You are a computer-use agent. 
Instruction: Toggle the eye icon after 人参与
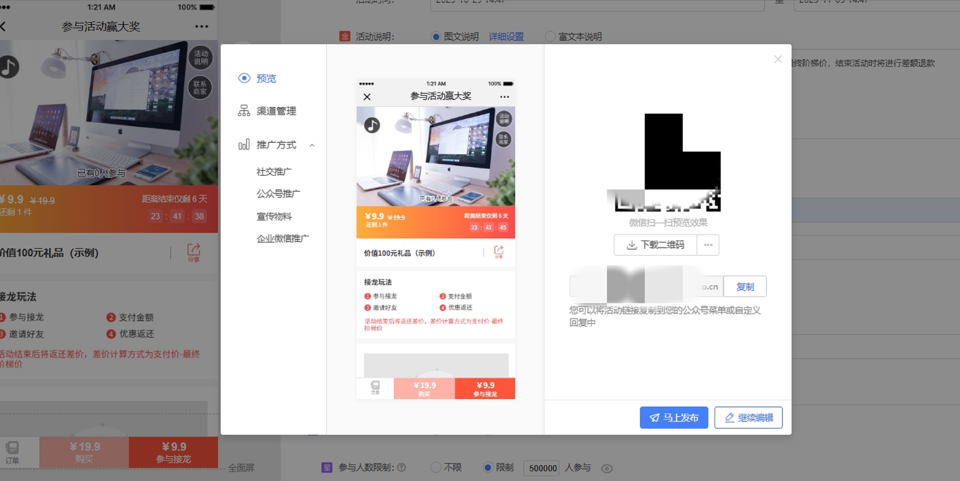pyautogui.click(x=607, y=468)
